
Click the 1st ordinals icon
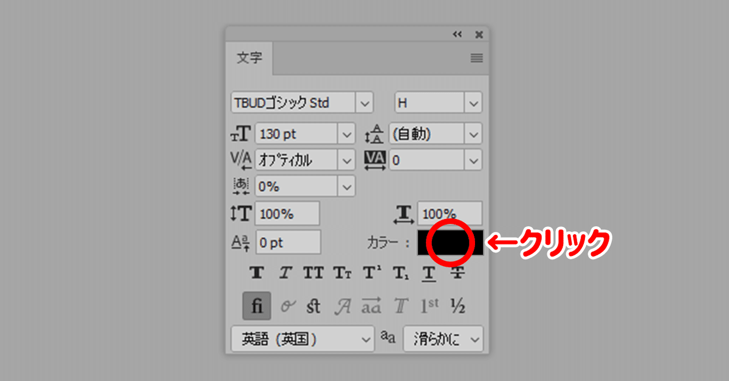click(430, 306)
